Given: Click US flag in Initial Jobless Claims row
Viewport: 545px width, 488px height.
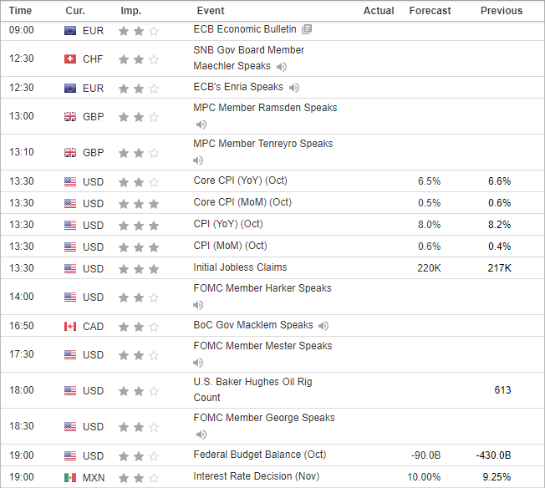Looking at the screenshot, I should click(x=70, y=269).
